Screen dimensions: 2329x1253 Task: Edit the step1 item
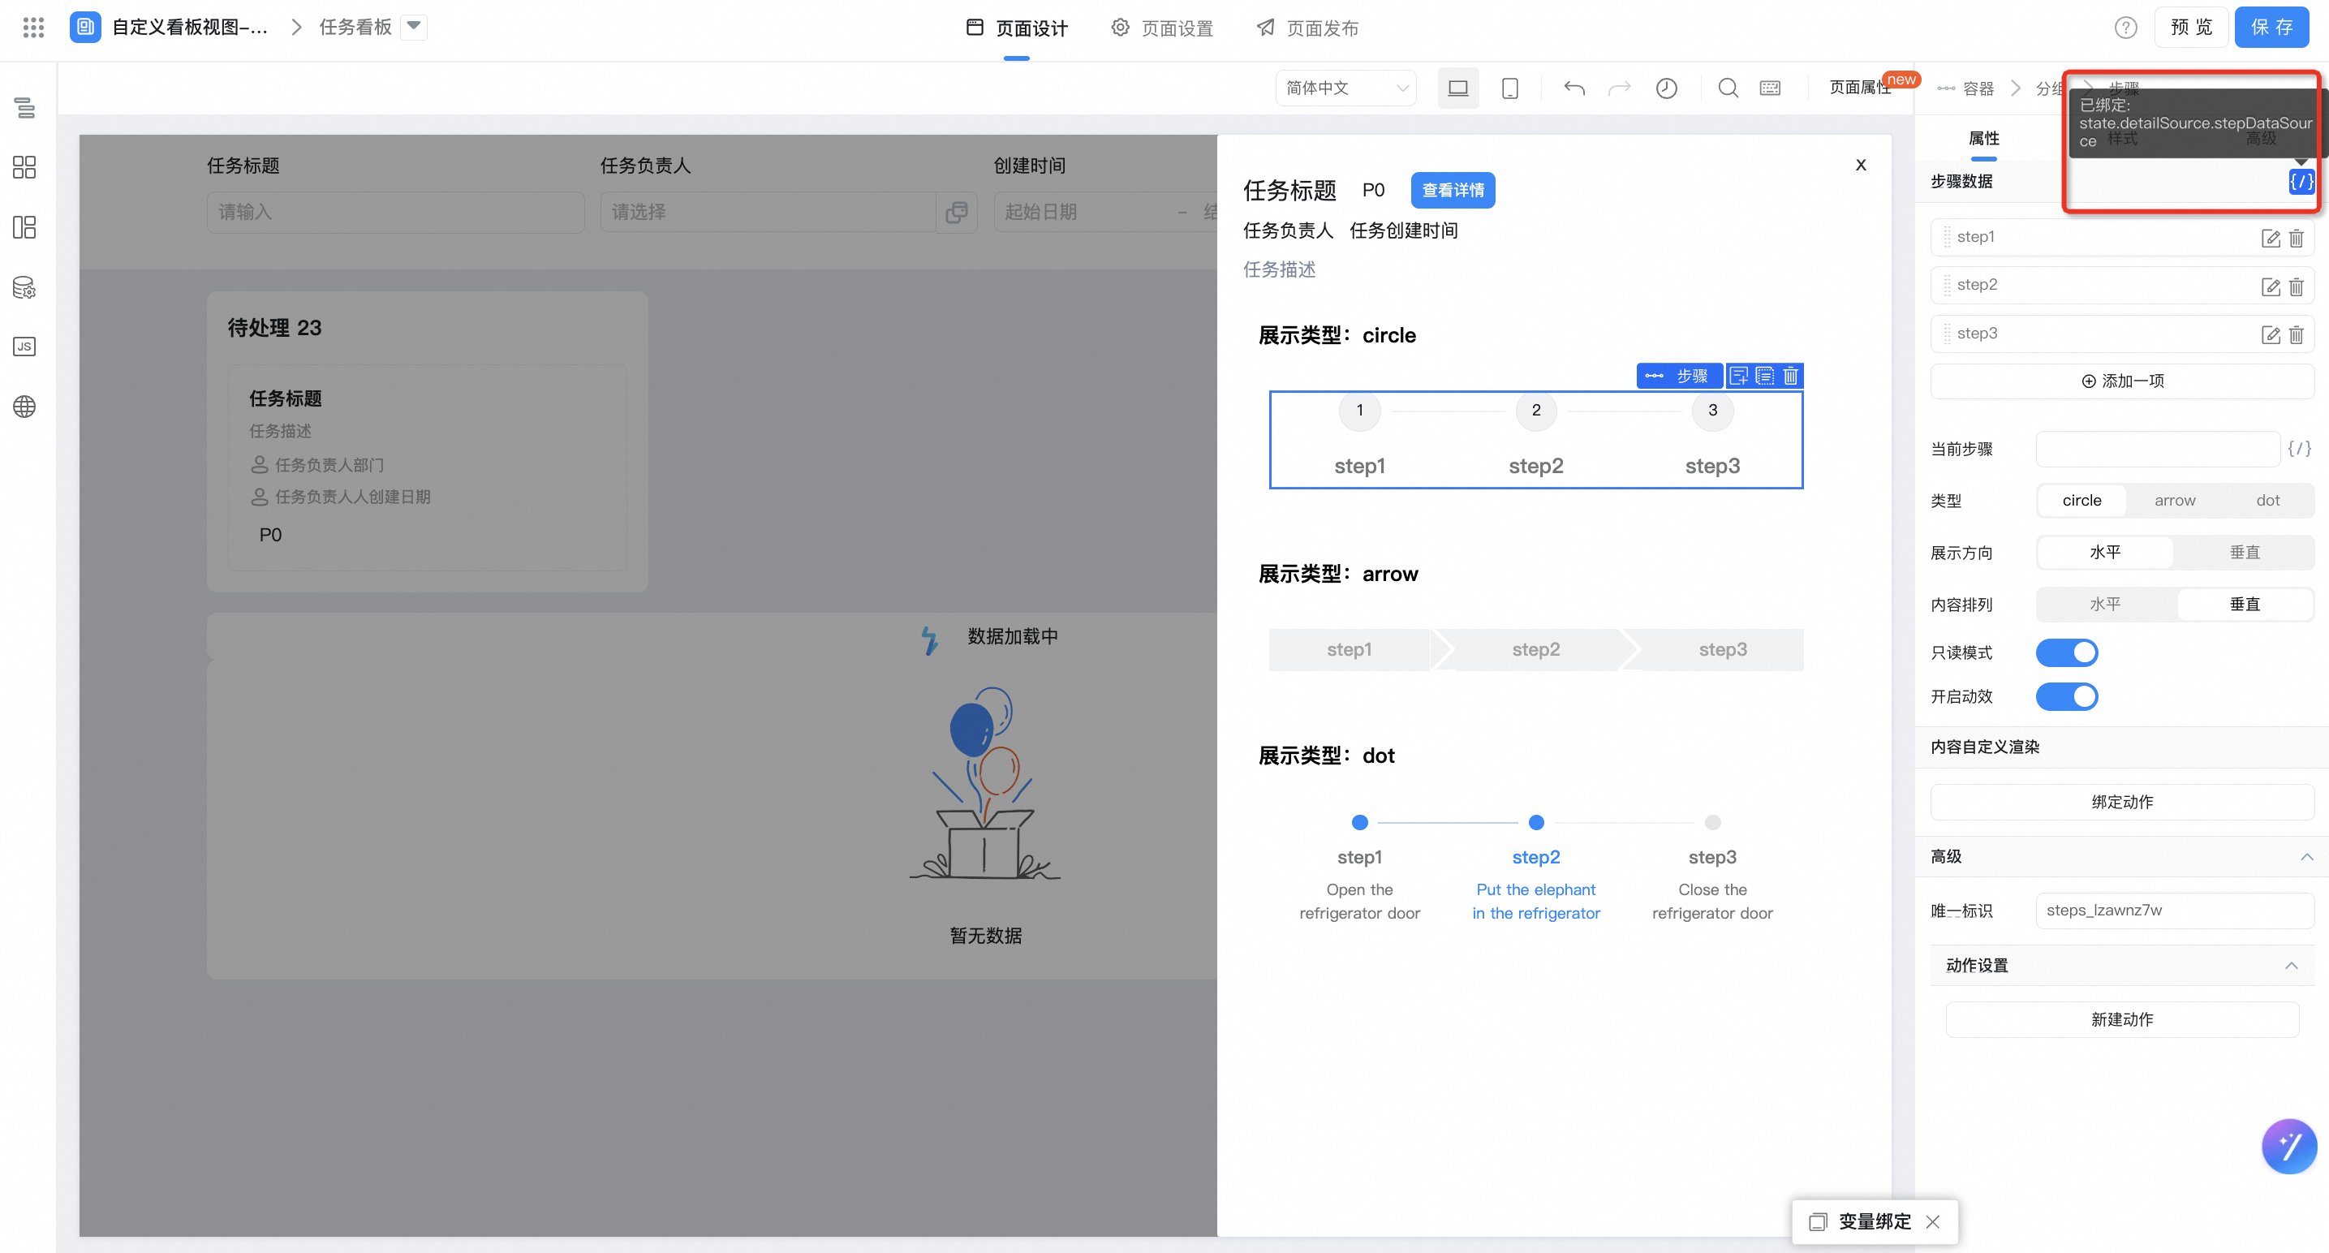pyautogui.click(x=2271, y=238)
